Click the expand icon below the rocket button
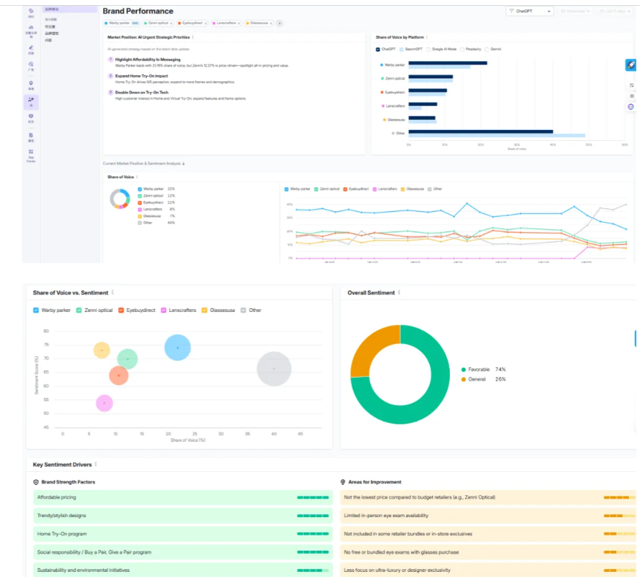This screenshot has height=577, width=640. point(631,85)
